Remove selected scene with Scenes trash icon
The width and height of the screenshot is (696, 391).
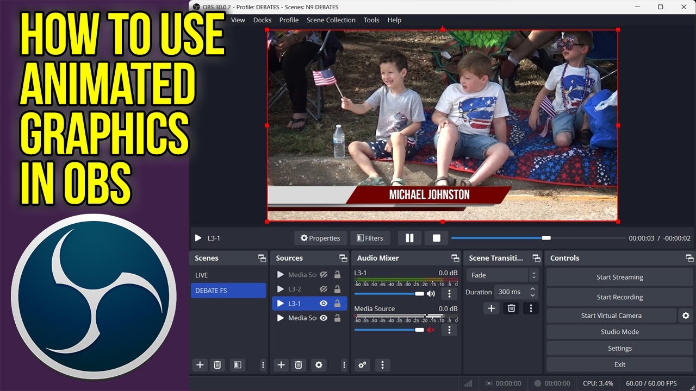pos(217,365)
